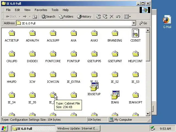Click the ICWCON cabinet icon

(x=53, y=74)
